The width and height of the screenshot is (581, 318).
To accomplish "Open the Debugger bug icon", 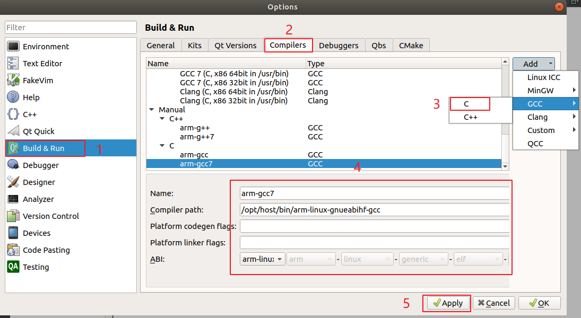I will pos(13,165).
